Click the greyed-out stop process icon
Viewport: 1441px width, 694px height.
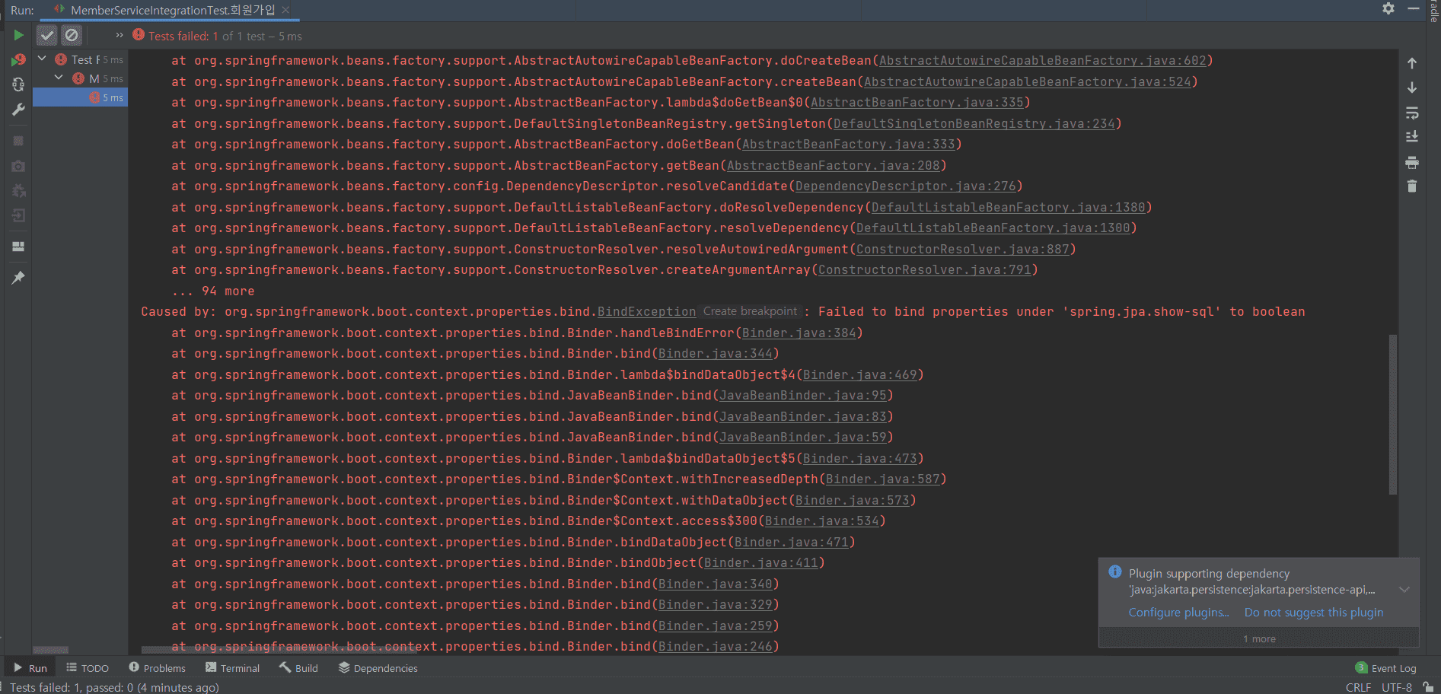18,141
